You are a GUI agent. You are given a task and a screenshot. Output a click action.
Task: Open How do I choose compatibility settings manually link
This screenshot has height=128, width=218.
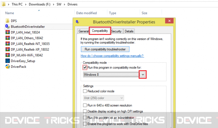click(x=112, y=56)
